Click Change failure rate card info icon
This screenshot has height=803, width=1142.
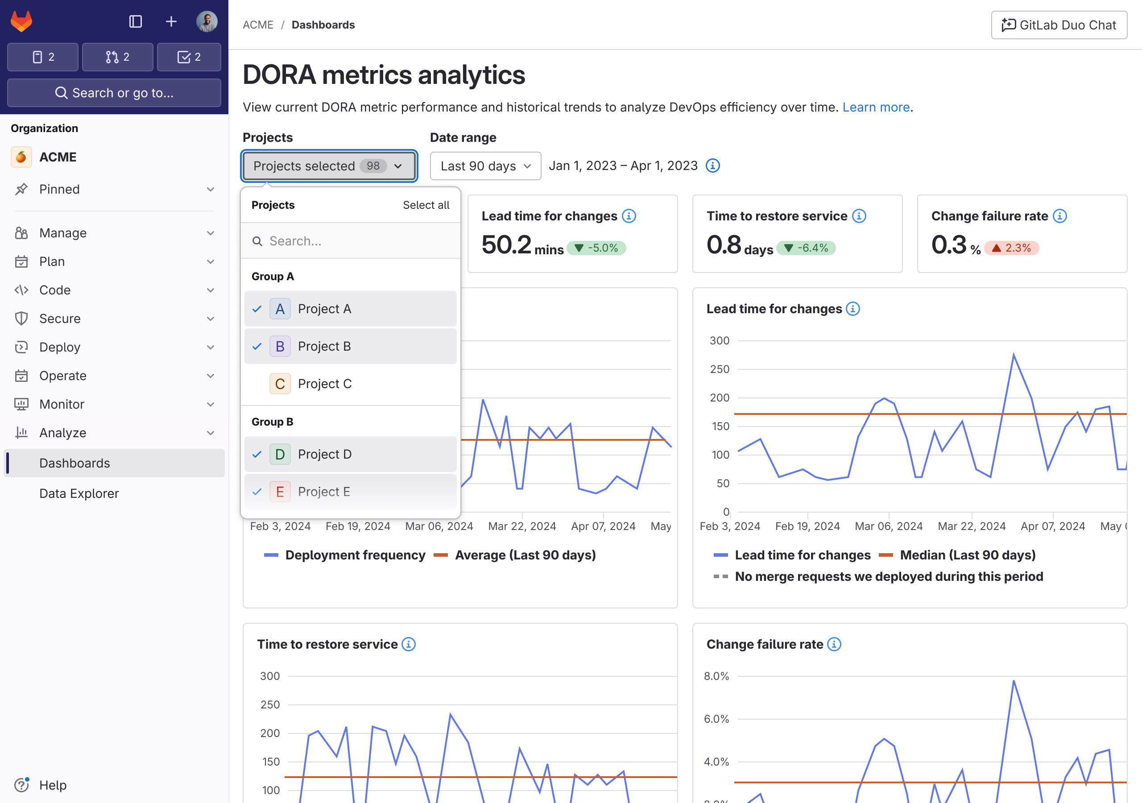[1059, 216]
